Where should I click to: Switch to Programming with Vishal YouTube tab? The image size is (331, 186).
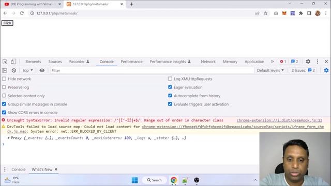coord(32,4)
